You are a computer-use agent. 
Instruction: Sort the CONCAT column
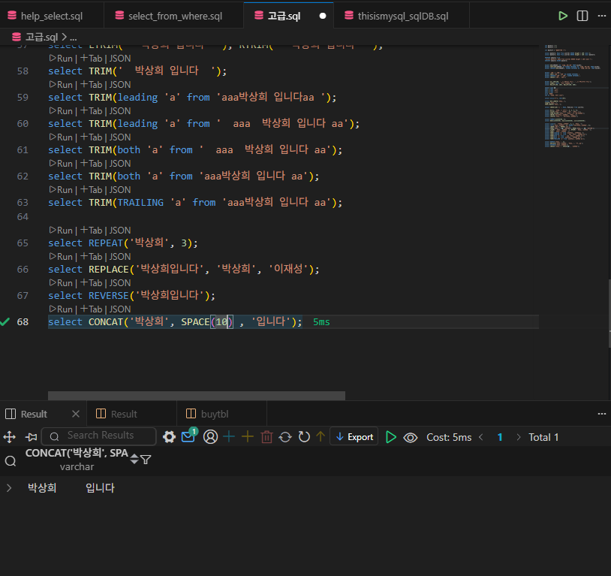[x=134, y=459]
